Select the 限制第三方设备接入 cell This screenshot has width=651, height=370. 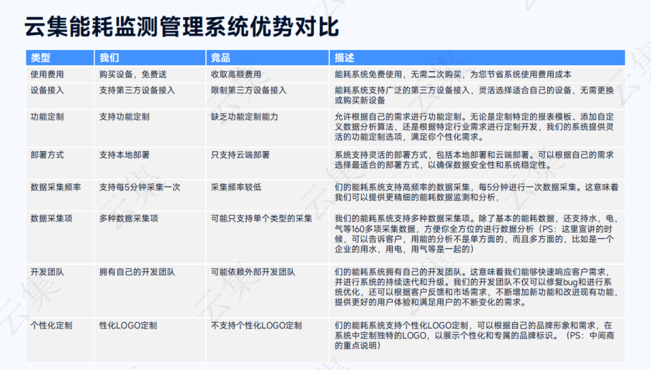click(248, 90)
